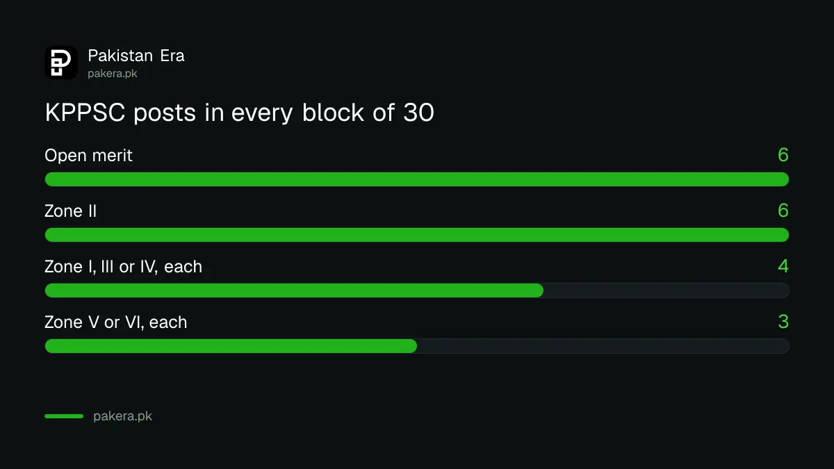Select the Zone I, III or IV label
The height and width of the screenshot is (469, 834).
coord(123,267)
